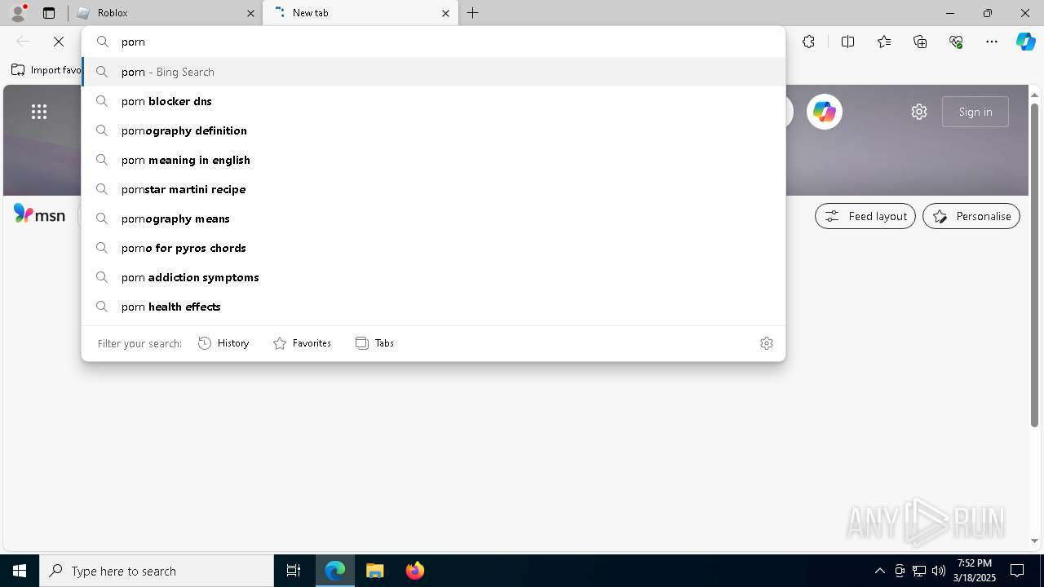Click the Personalise button
The width and height of the screenshot is (1044, 587).
(x=971, y=216)
